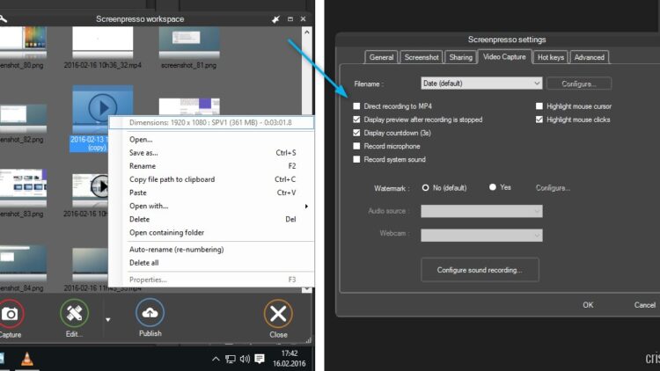Click the volume speaker icon in system tray
Screen dimensions: 660x371
(245, 360)
